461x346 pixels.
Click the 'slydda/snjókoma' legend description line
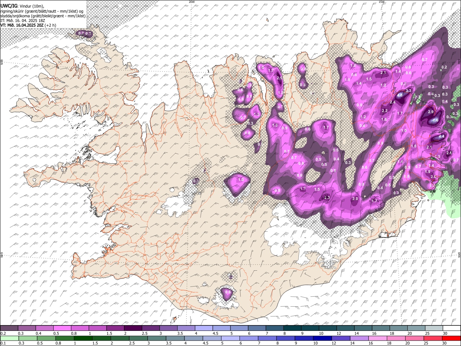[x=43, y=16]
